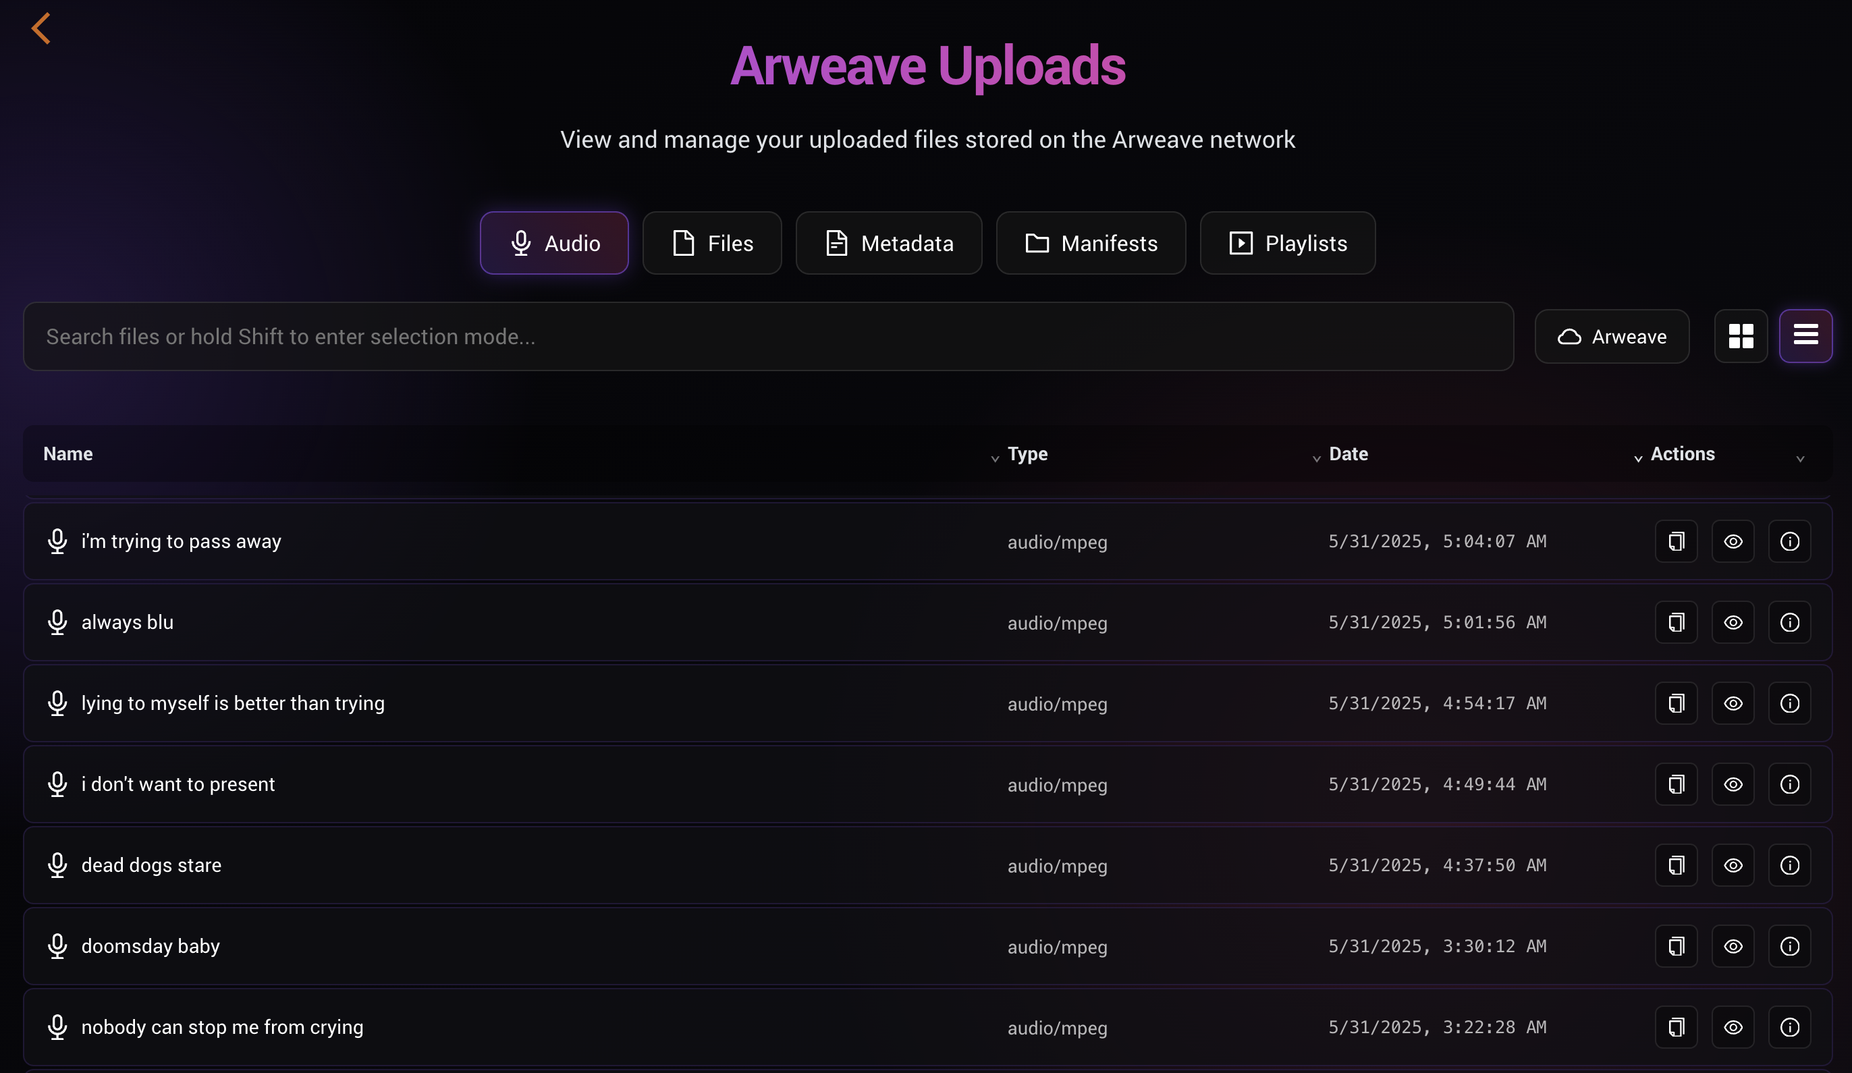Focus the Search files input field
This screenshot has height=1073, width=1852.
click(768, 337)
